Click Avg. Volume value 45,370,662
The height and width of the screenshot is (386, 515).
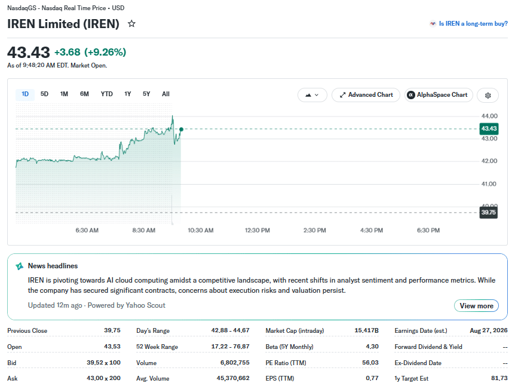(233, 378)
